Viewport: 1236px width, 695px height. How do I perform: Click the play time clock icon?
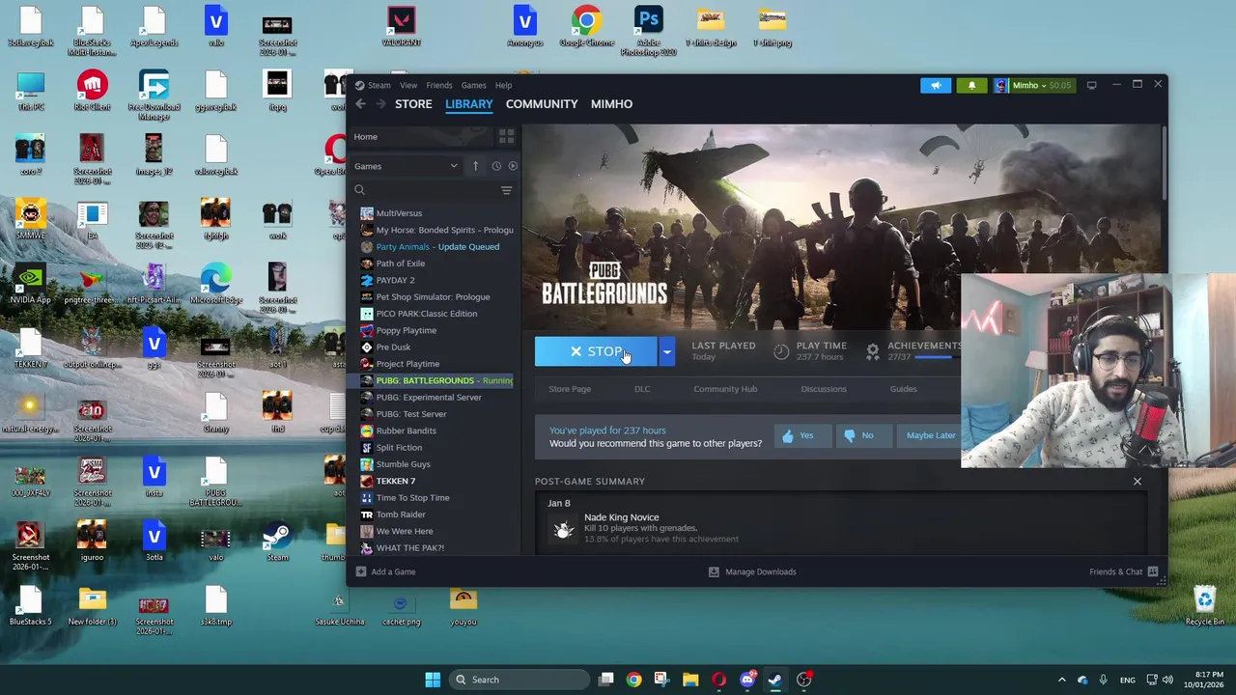pos(781,351)
